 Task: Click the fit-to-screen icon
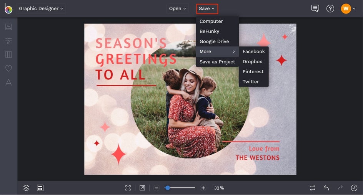coord(128,188)
